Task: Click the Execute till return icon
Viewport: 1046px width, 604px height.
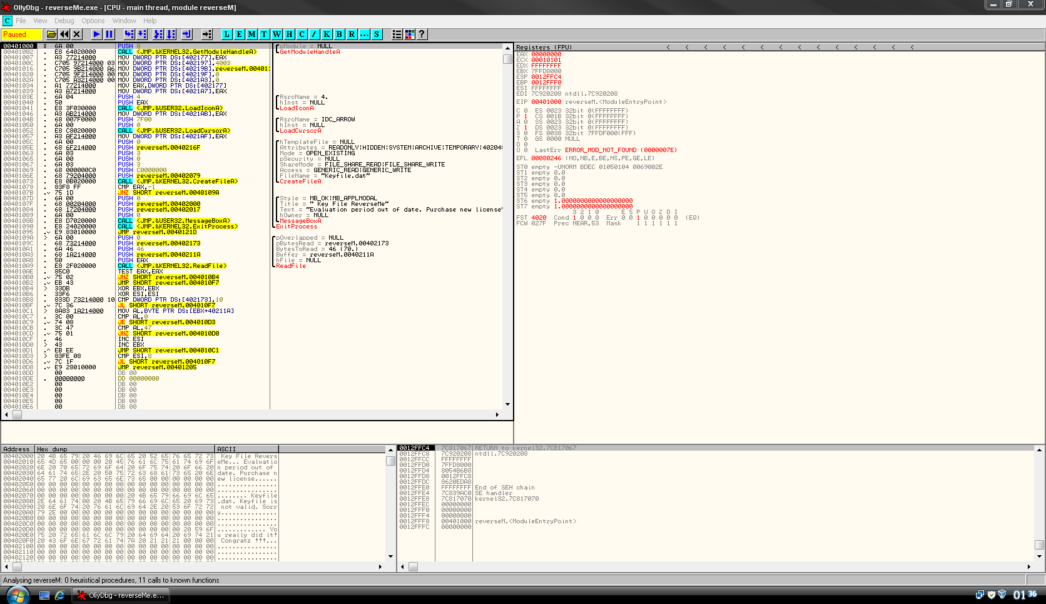Action: [186, 34]
